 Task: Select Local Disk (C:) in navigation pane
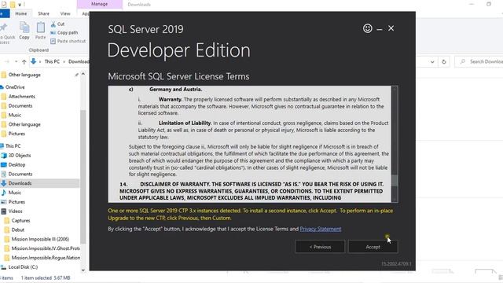[23, 267]
